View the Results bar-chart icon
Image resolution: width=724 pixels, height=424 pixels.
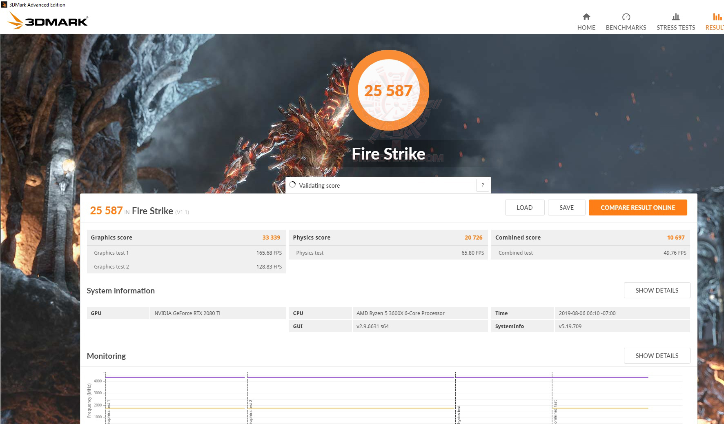(717, 17)
